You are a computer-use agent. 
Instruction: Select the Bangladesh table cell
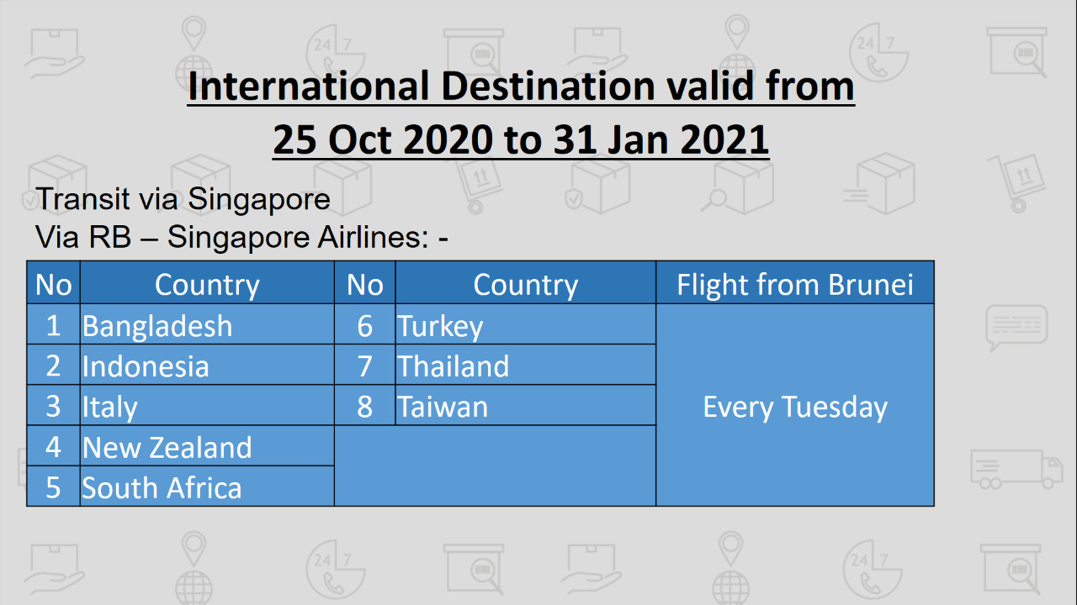pos(207,324)
